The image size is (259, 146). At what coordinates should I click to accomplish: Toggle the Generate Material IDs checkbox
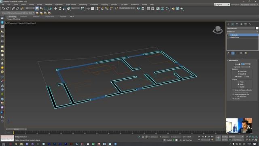pyautogui.click(x=233, y=94)
